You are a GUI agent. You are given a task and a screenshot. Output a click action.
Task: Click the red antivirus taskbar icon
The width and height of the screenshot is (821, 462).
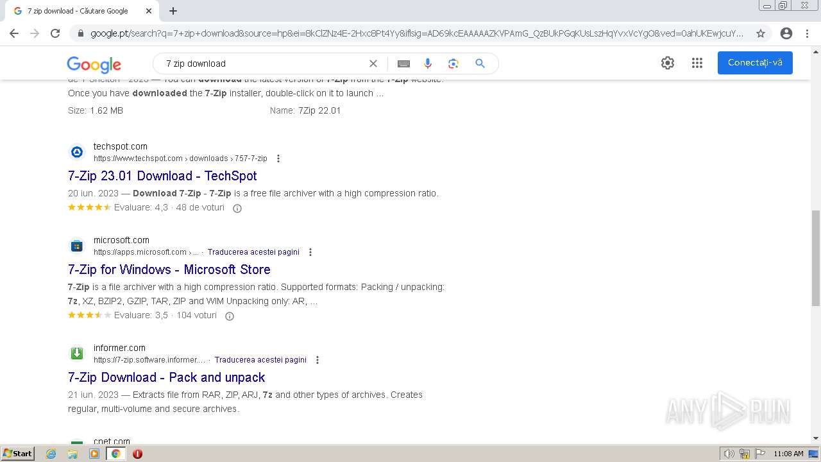point(137,454)
